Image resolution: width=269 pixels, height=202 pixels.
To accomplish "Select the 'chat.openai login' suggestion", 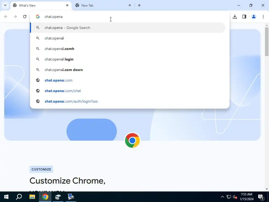I will point(128,59).
